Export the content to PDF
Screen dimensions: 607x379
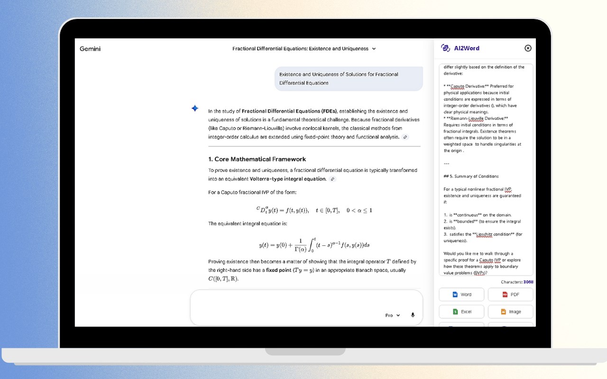[x=510, y=294]
